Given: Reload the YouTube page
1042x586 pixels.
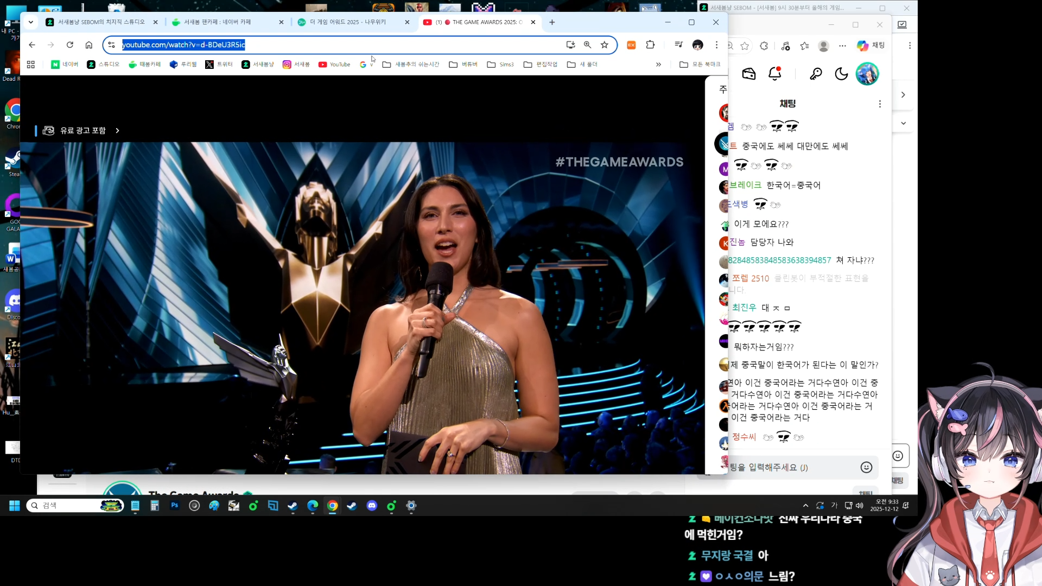Looking at the screenshot, I should point(69,45).
